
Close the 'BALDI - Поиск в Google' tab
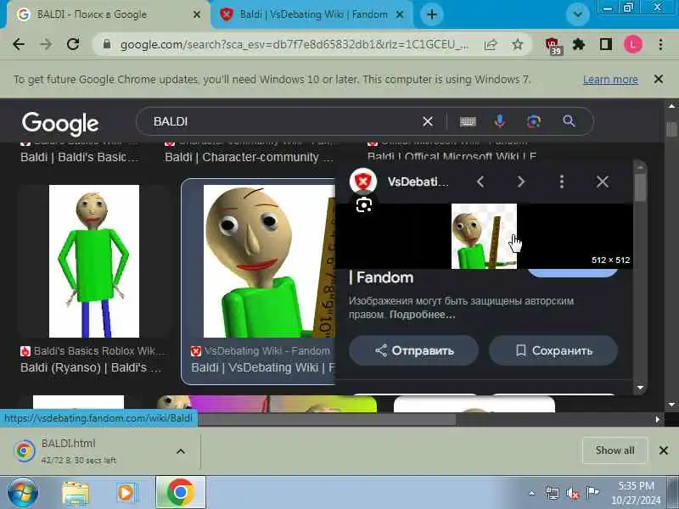197,14
